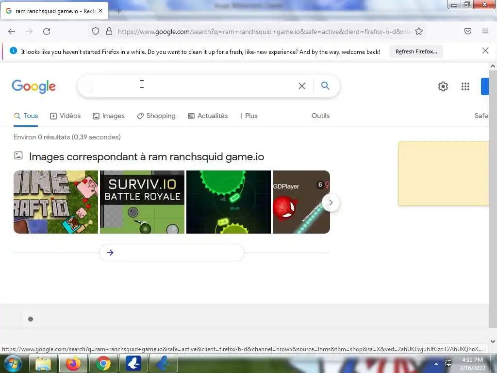This screenshot has width=497, height=373.
Task: Click the Environ 0 résultats text
Action: pyautogui.click(x=67, y=137)
